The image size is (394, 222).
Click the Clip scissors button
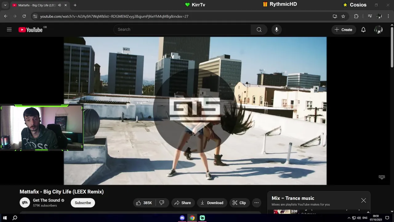point(239,203)
